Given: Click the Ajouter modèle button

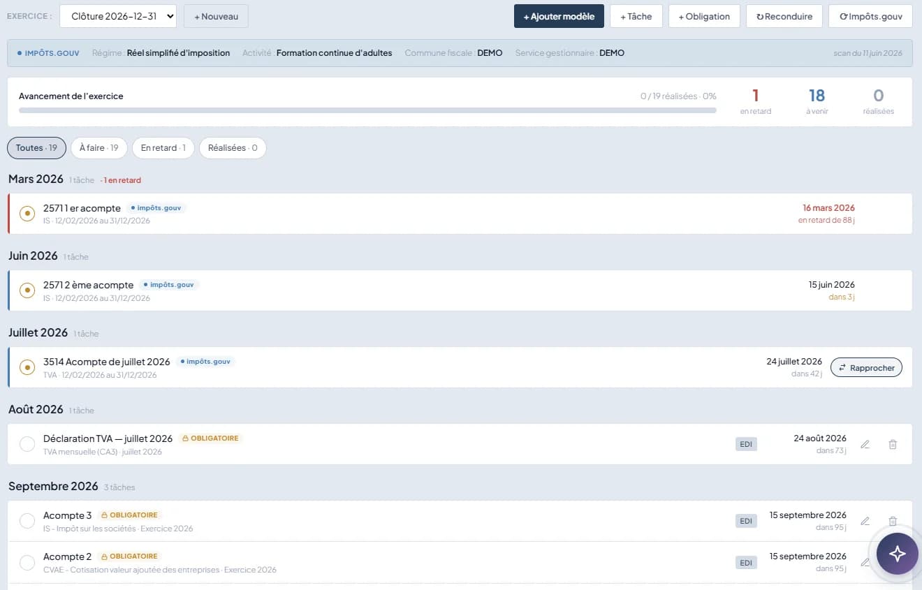Looking at the screenshot, I should pos(559,16).
